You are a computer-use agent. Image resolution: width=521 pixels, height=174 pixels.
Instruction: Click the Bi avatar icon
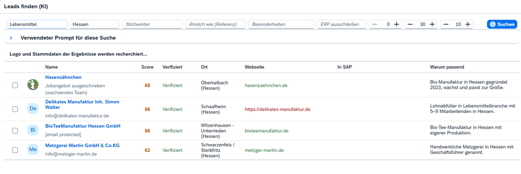33,130
